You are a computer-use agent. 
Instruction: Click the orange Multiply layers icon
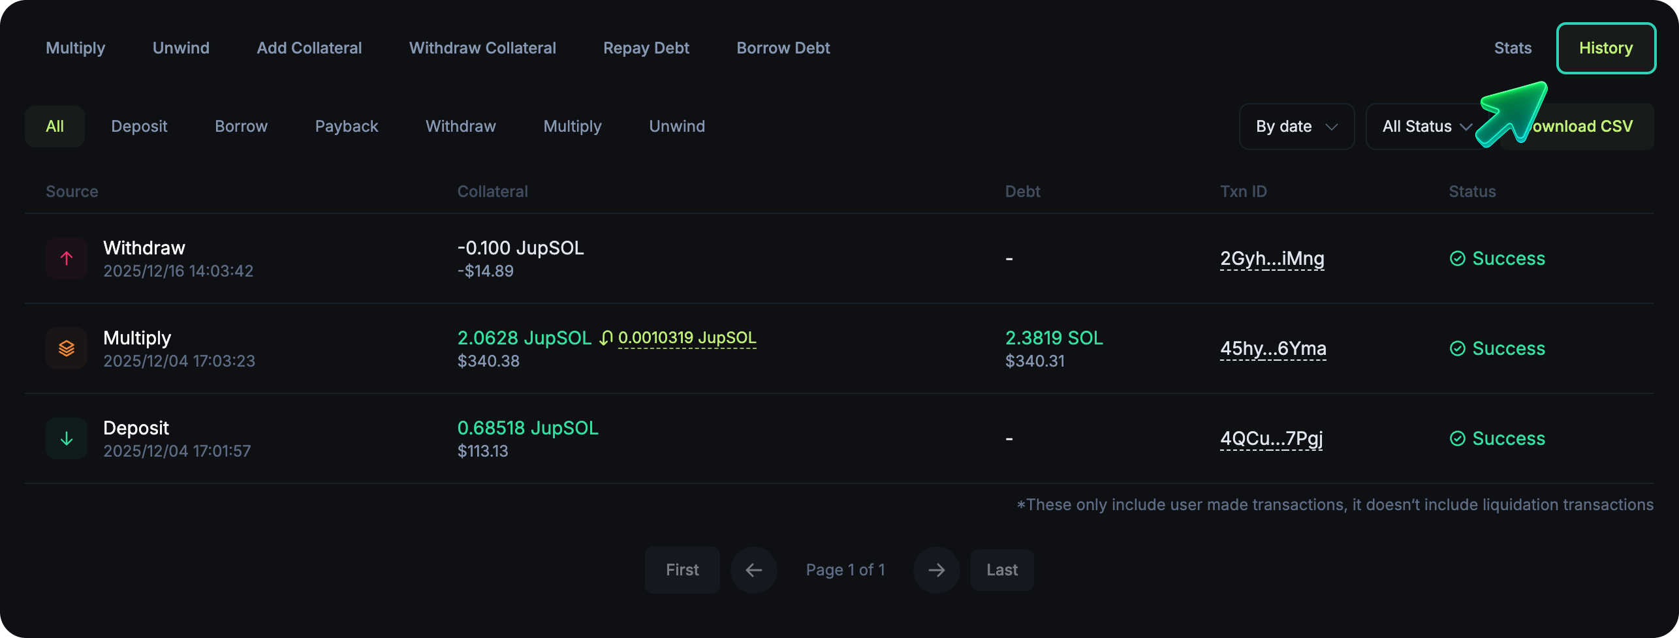[x=67, y=348]
